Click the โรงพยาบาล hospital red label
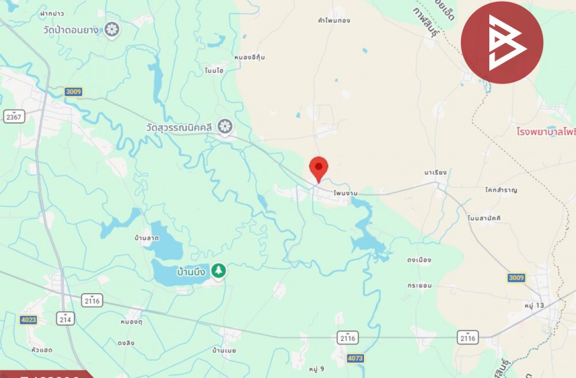This screenshot has height=378, width=576. coord(546,131)
